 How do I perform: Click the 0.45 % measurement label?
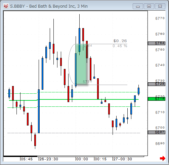pyautogui.click(x=120, y=46)
